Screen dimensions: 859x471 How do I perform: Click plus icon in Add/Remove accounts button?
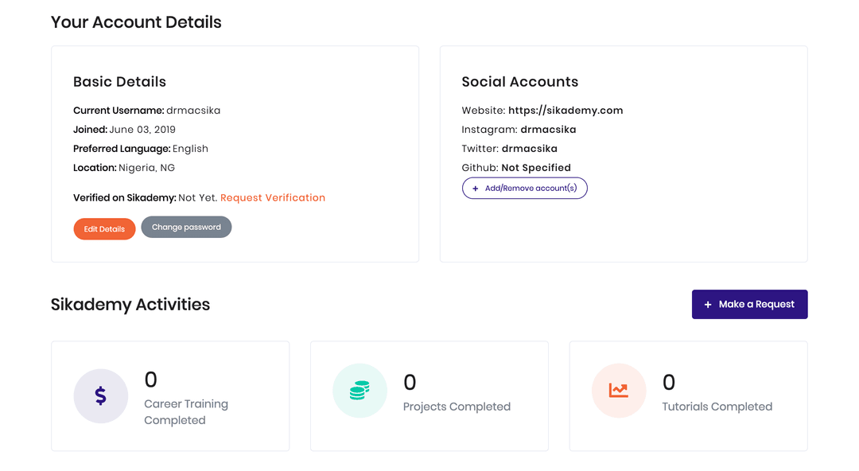(x=475, y=189)
